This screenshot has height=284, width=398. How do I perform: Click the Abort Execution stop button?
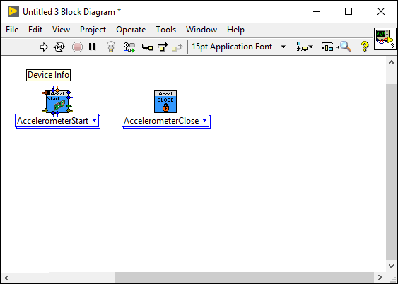[x=77, y=47]
